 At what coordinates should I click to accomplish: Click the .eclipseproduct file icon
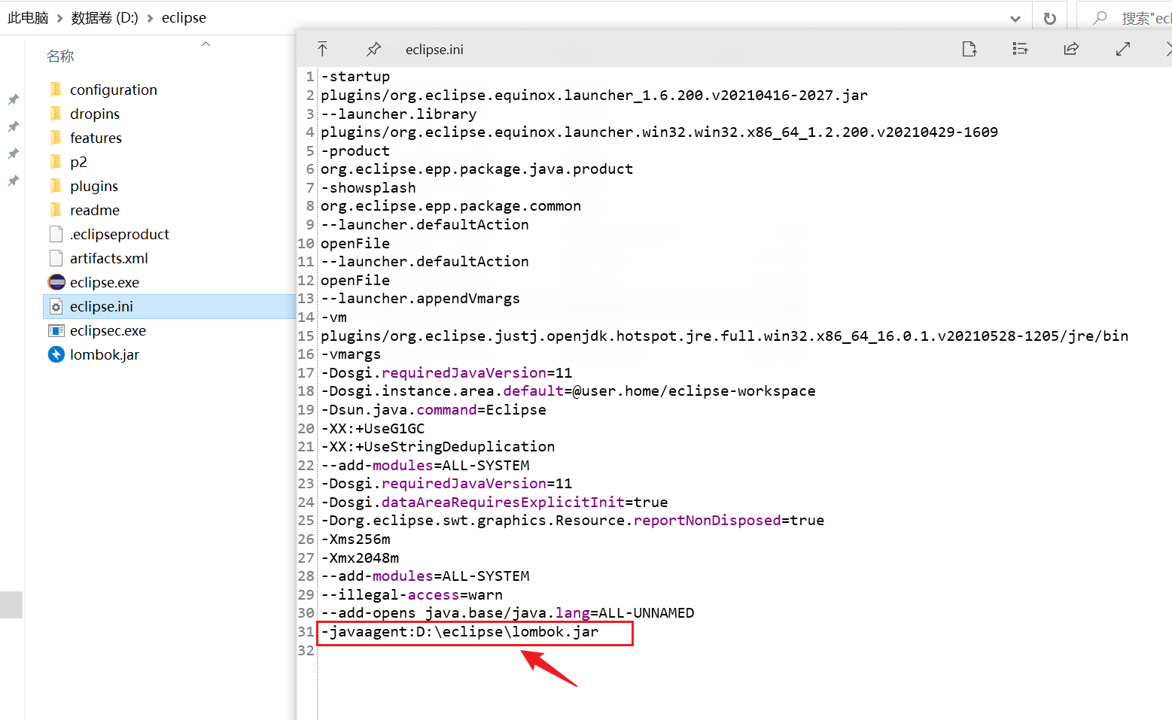click(56, 234)
